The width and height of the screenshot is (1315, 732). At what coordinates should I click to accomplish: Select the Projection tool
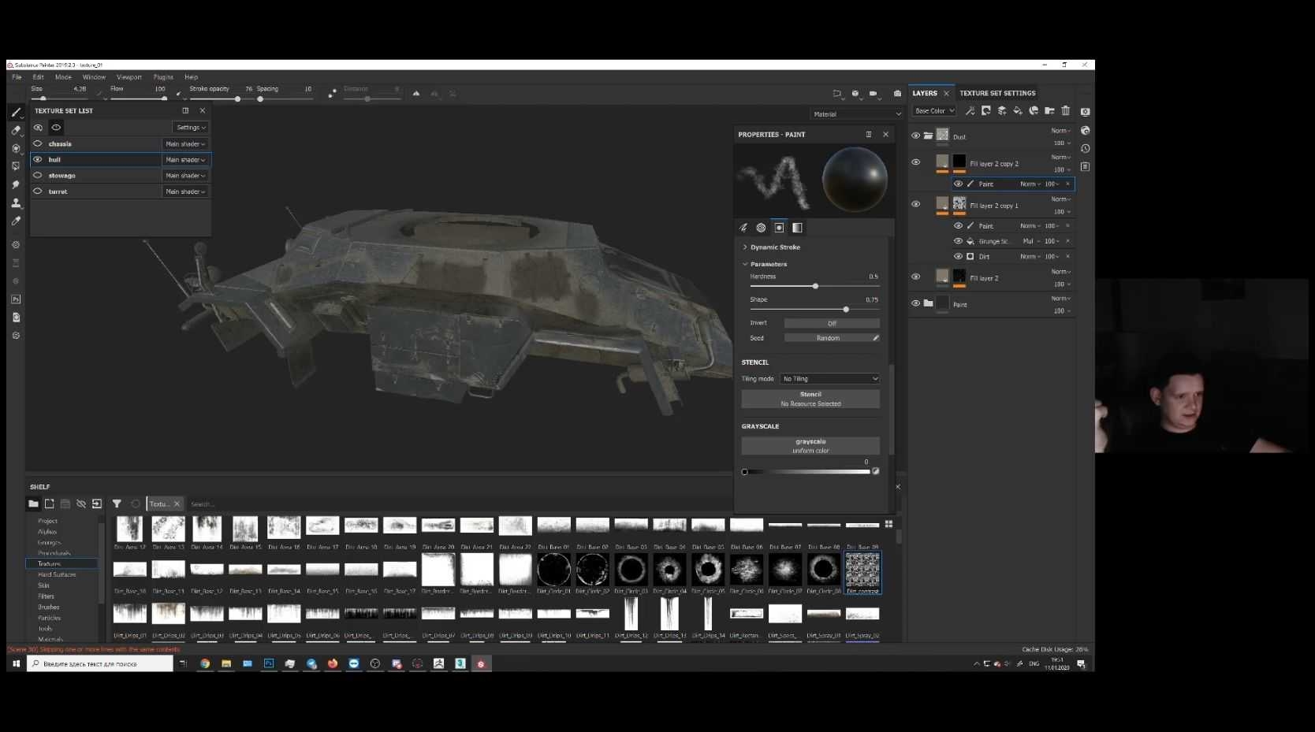(16, 148)
